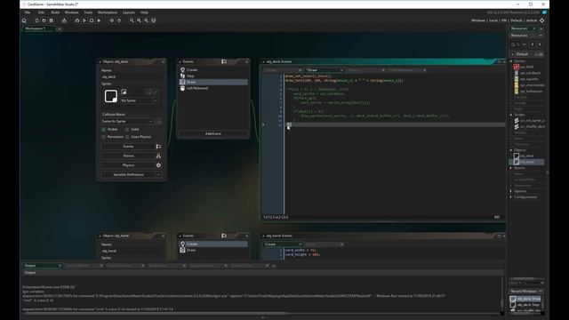The height and width of the screenshot is (320, 569).
Task: Click the Debug (bug) toolbar icon
Action: tap(77, 20)
